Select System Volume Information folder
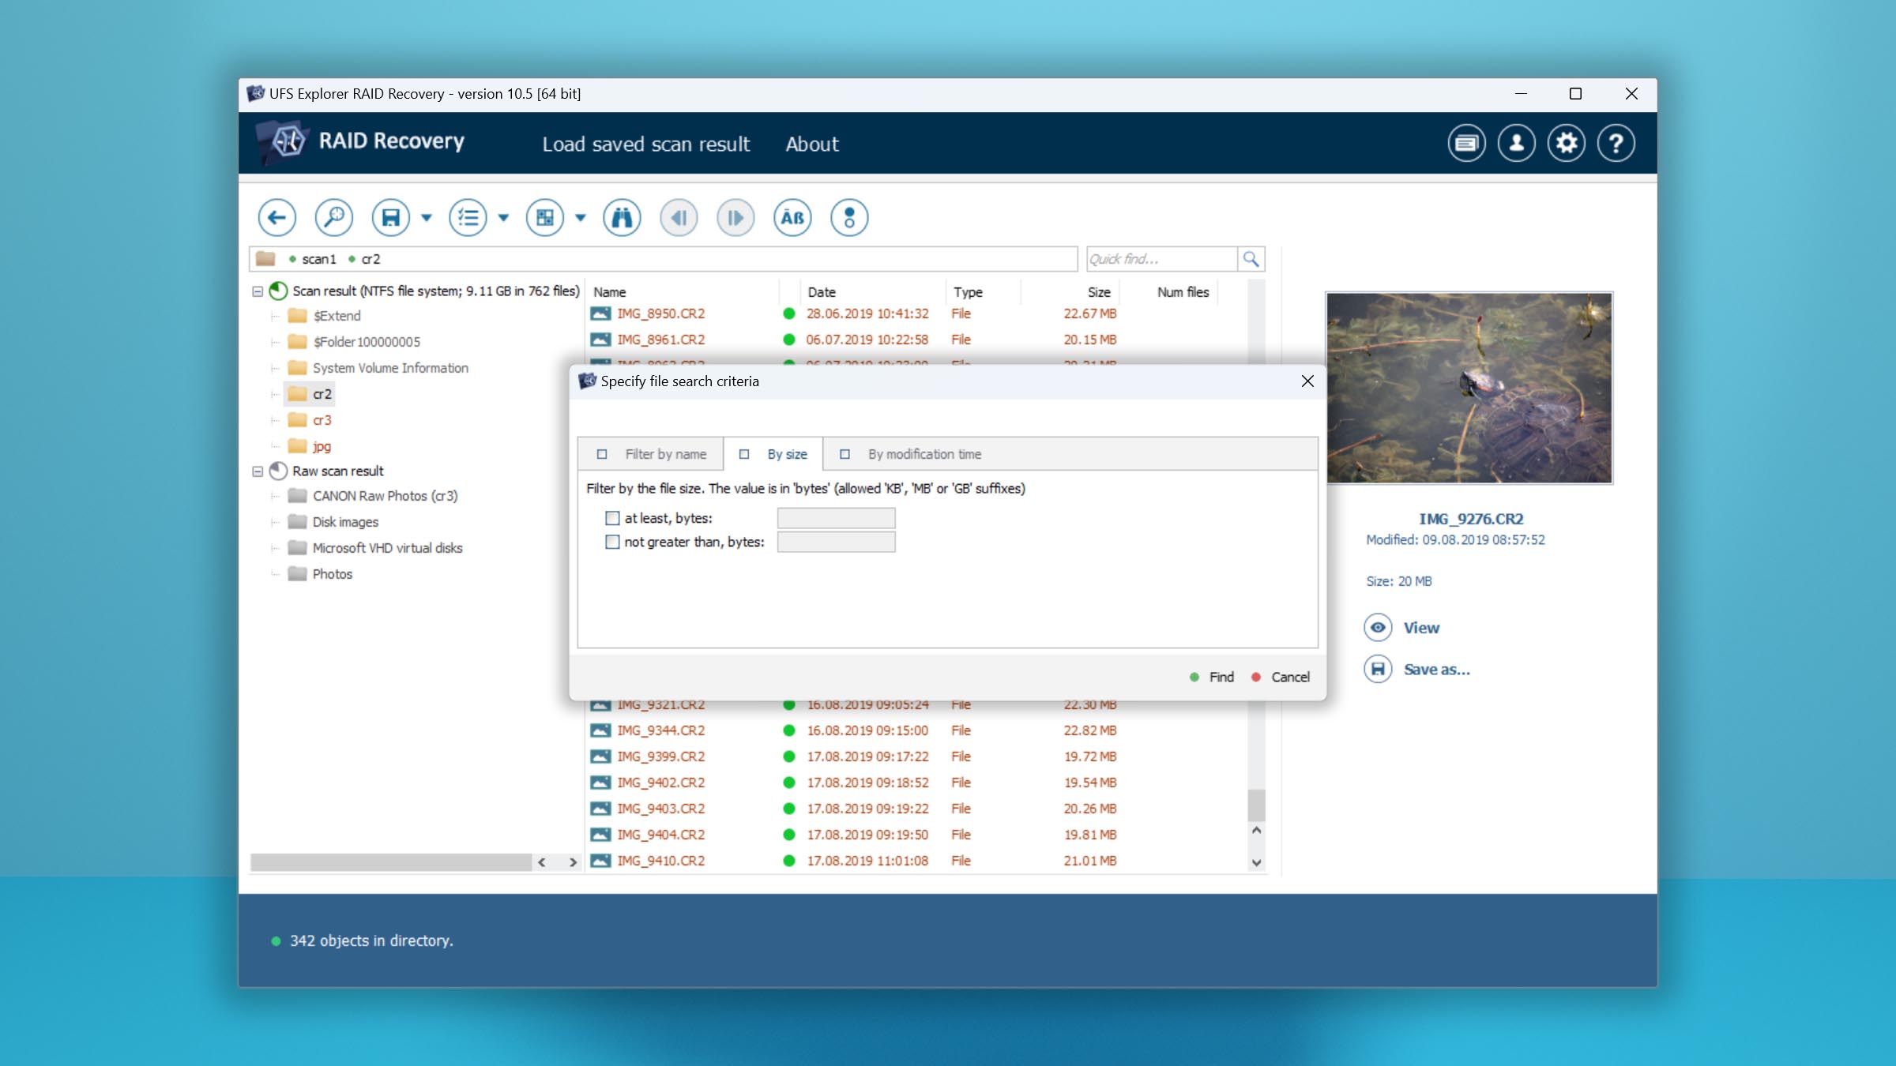Image resolution: width=1896 pixels, height=1066 pixels. [x=389, y=368]
